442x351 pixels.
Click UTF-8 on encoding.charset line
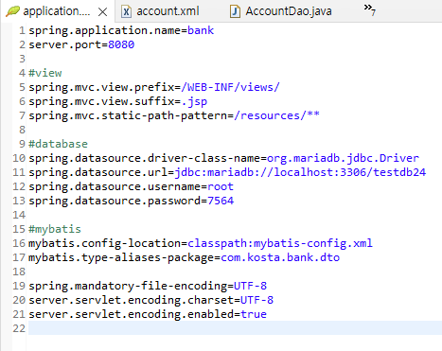256,300
